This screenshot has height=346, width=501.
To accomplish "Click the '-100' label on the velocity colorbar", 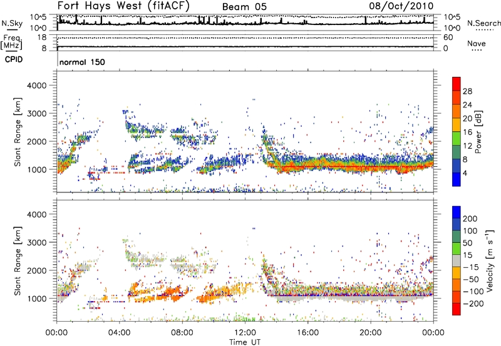I will 473,292.
